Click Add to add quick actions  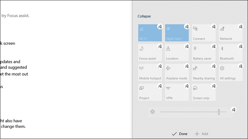pos(201,134)
